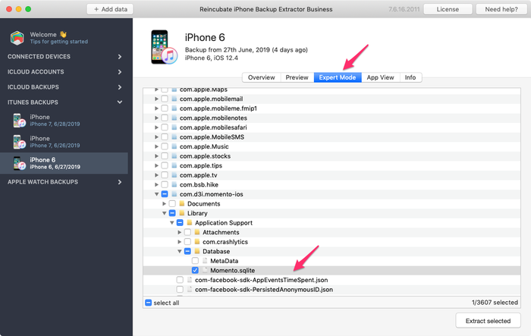Click the PersistedAnonymousID.json file icon

pyautogui.click(x=190, y=289)
